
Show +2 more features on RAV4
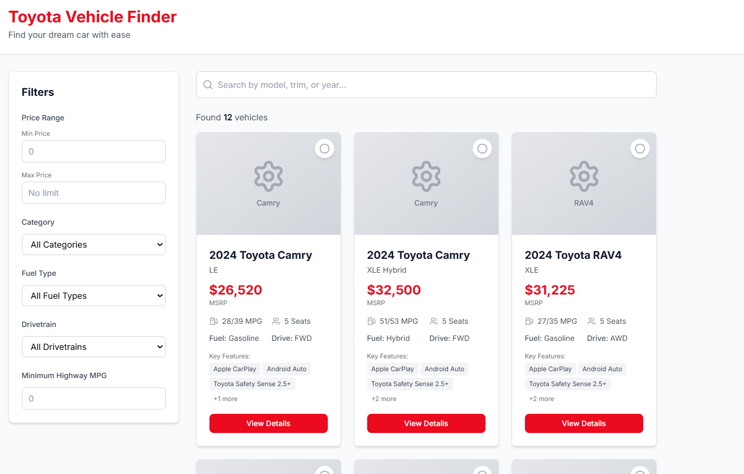coord(541,399)
